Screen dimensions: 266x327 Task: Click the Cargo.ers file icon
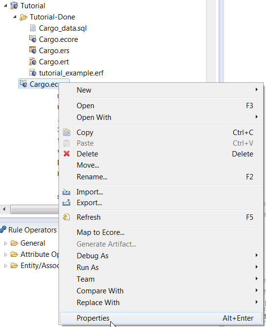33,50
